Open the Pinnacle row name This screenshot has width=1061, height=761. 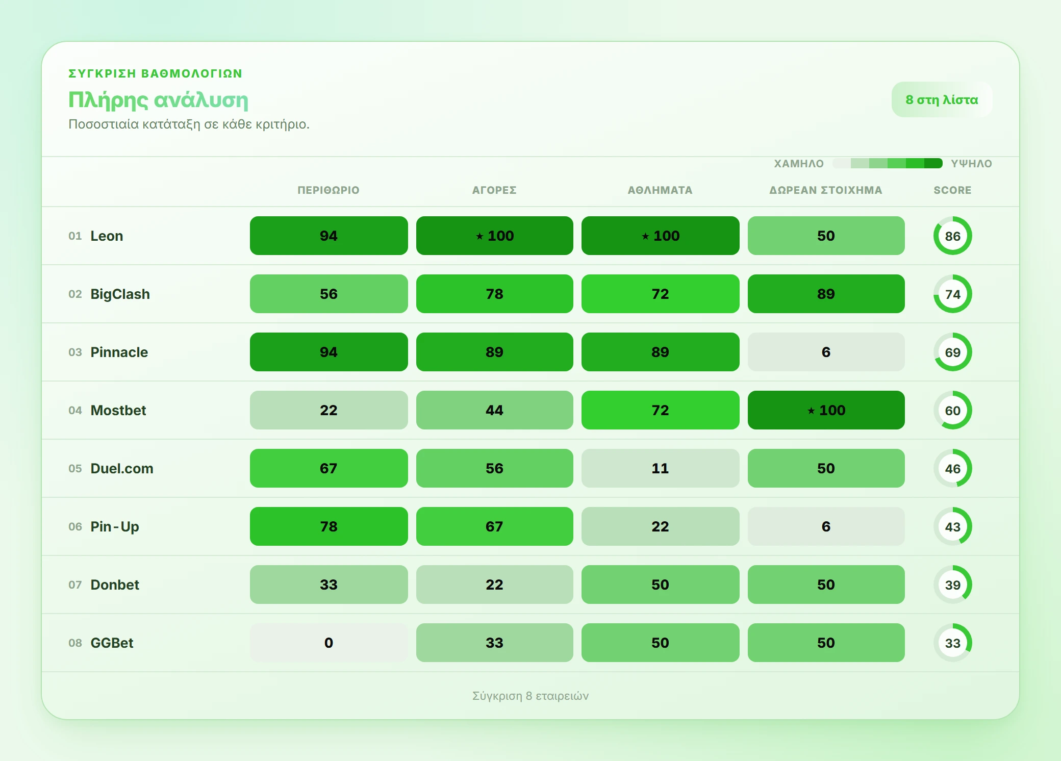pyautogui.click(x=119, y=352)
